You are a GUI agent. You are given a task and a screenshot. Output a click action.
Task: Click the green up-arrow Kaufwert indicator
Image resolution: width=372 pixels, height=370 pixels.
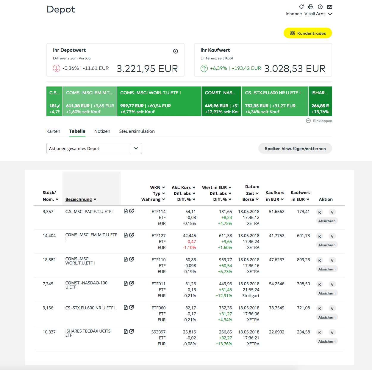click(x=204, y=68)
